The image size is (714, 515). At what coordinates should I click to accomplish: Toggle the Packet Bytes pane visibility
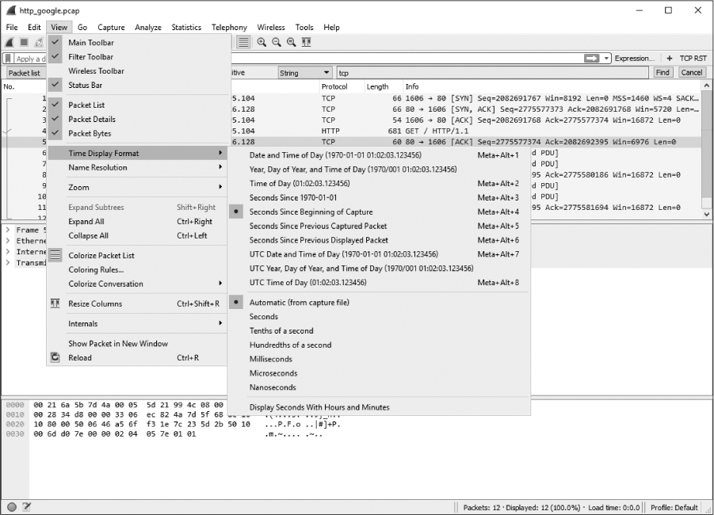[x=90, y=134]
